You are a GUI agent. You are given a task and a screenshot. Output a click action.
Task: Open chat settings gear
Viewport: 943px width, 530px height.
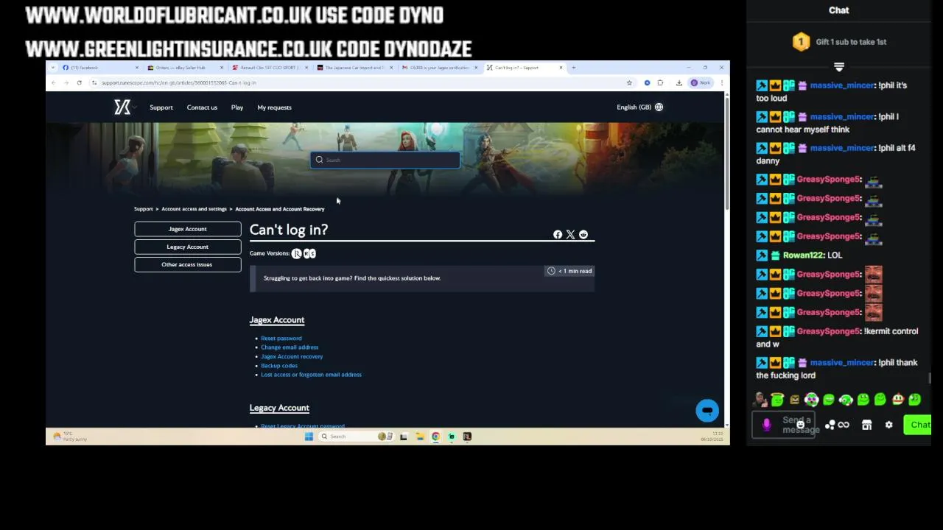pyautogui.click(x=889, y=425)
